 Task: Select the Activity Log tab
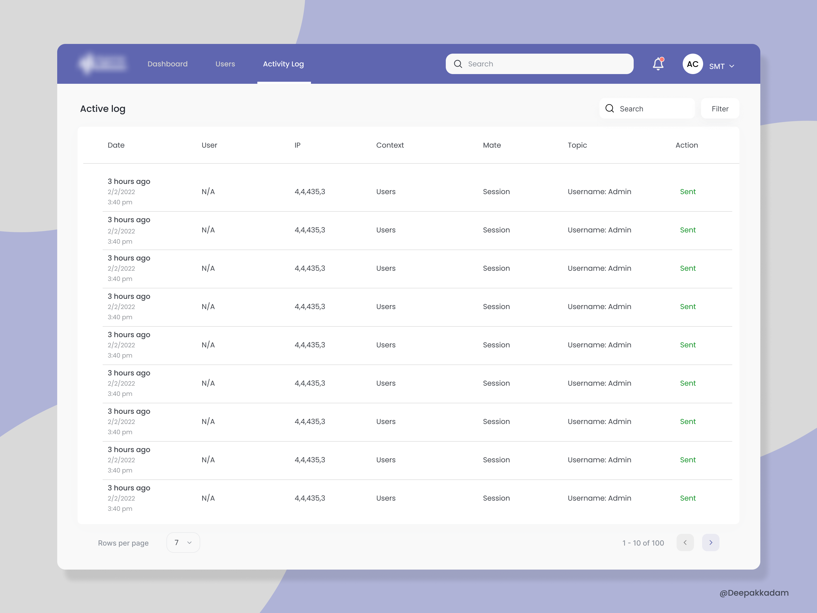click(x=283, y=64)
